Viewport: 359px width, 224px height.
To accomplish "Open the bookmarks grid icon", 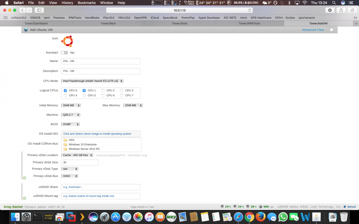I will (x=6, y=18).
